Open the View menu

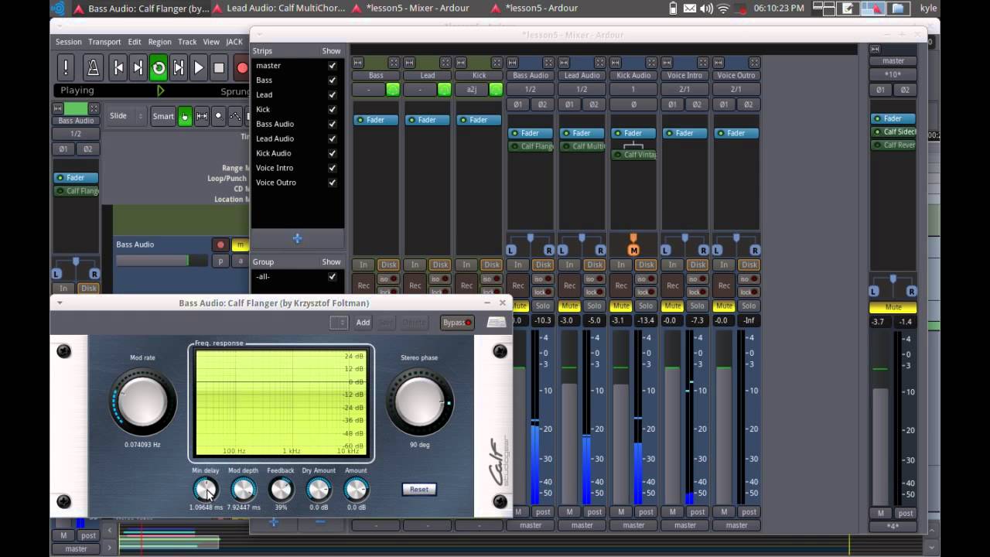[210, 42]
